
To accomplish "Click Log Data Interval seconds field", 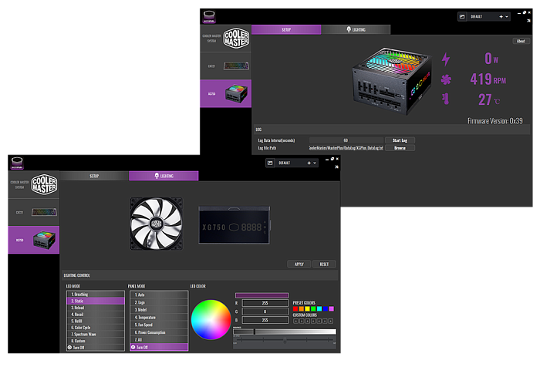I will [346, 140].
